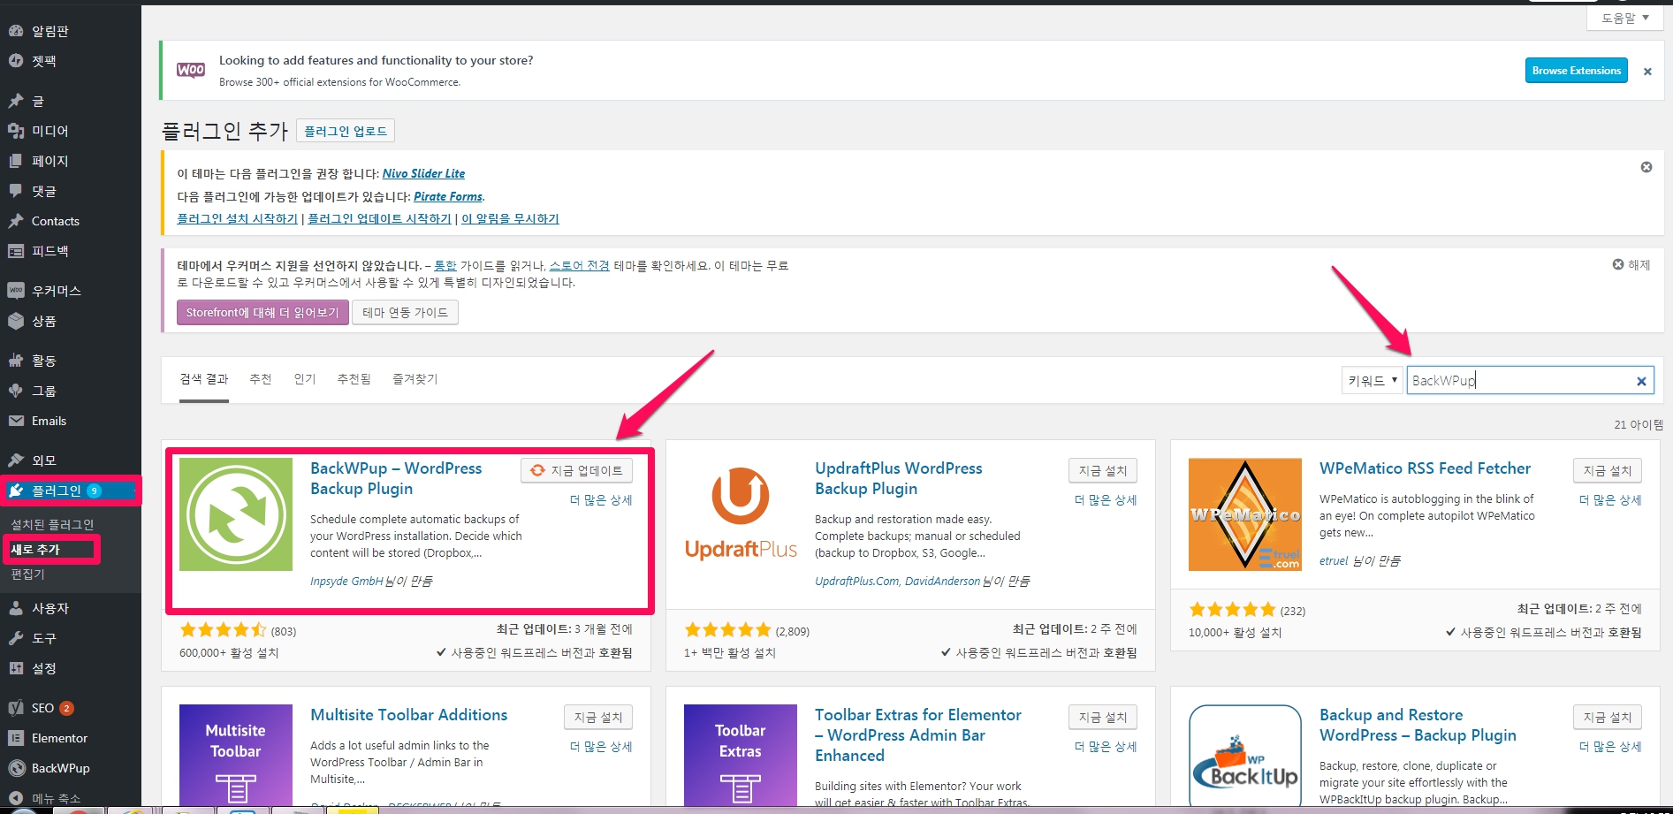Clear the BackWPup search field
Image resolution: width=1673 pixels, height=814 pixels.
pyautogui.click(x=1640, y=380)
